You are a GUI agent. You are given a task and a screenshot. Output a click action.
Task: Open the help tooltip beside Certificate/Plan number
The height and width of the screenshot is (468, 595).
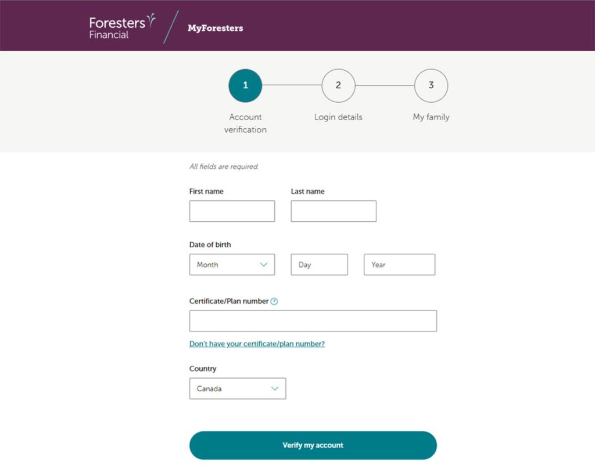pos(275,301)
